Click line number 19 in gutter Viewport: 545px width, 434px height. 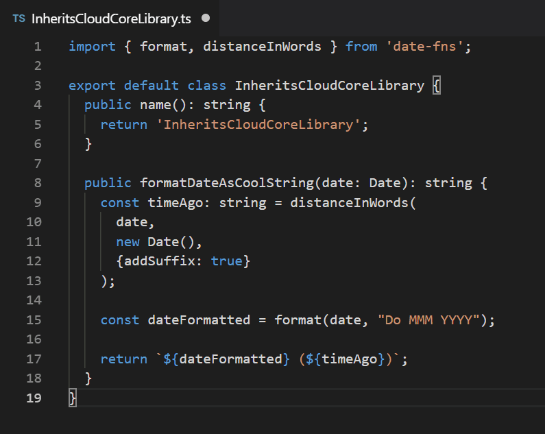(34, 398)
